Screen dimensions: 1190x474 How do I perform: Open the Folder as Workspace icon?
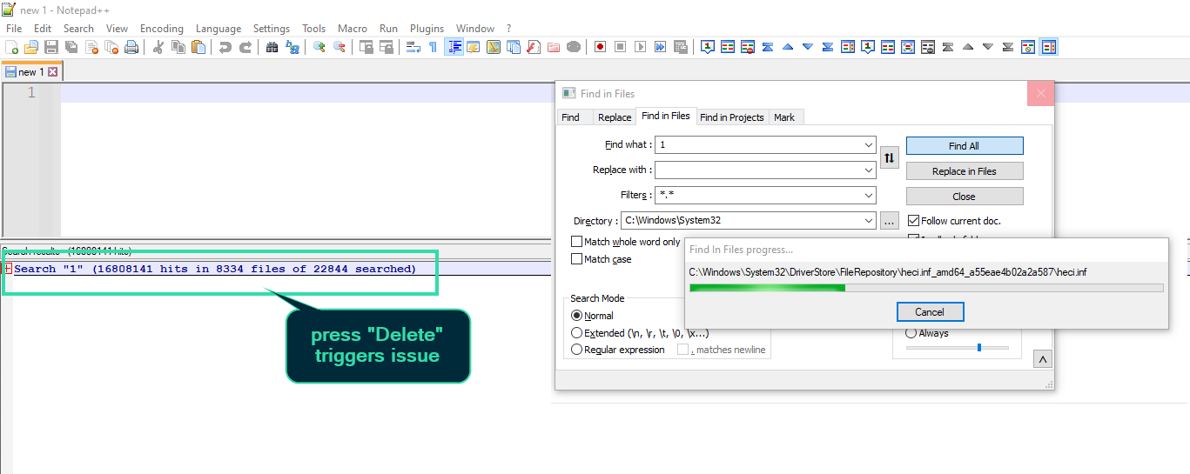pos(554,47)
